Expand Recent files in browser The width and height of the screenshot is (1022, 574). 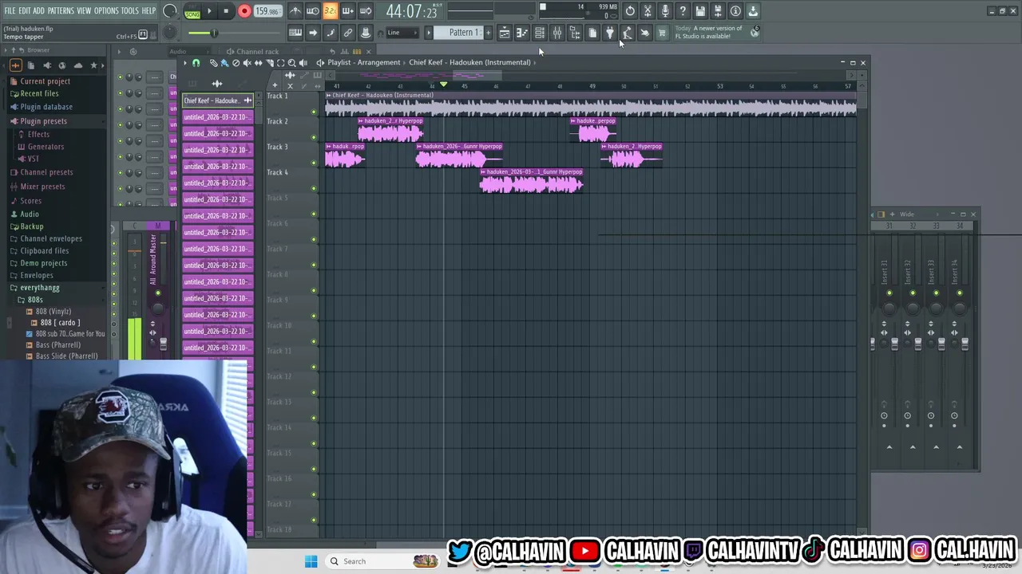click(x=39, y=93)
